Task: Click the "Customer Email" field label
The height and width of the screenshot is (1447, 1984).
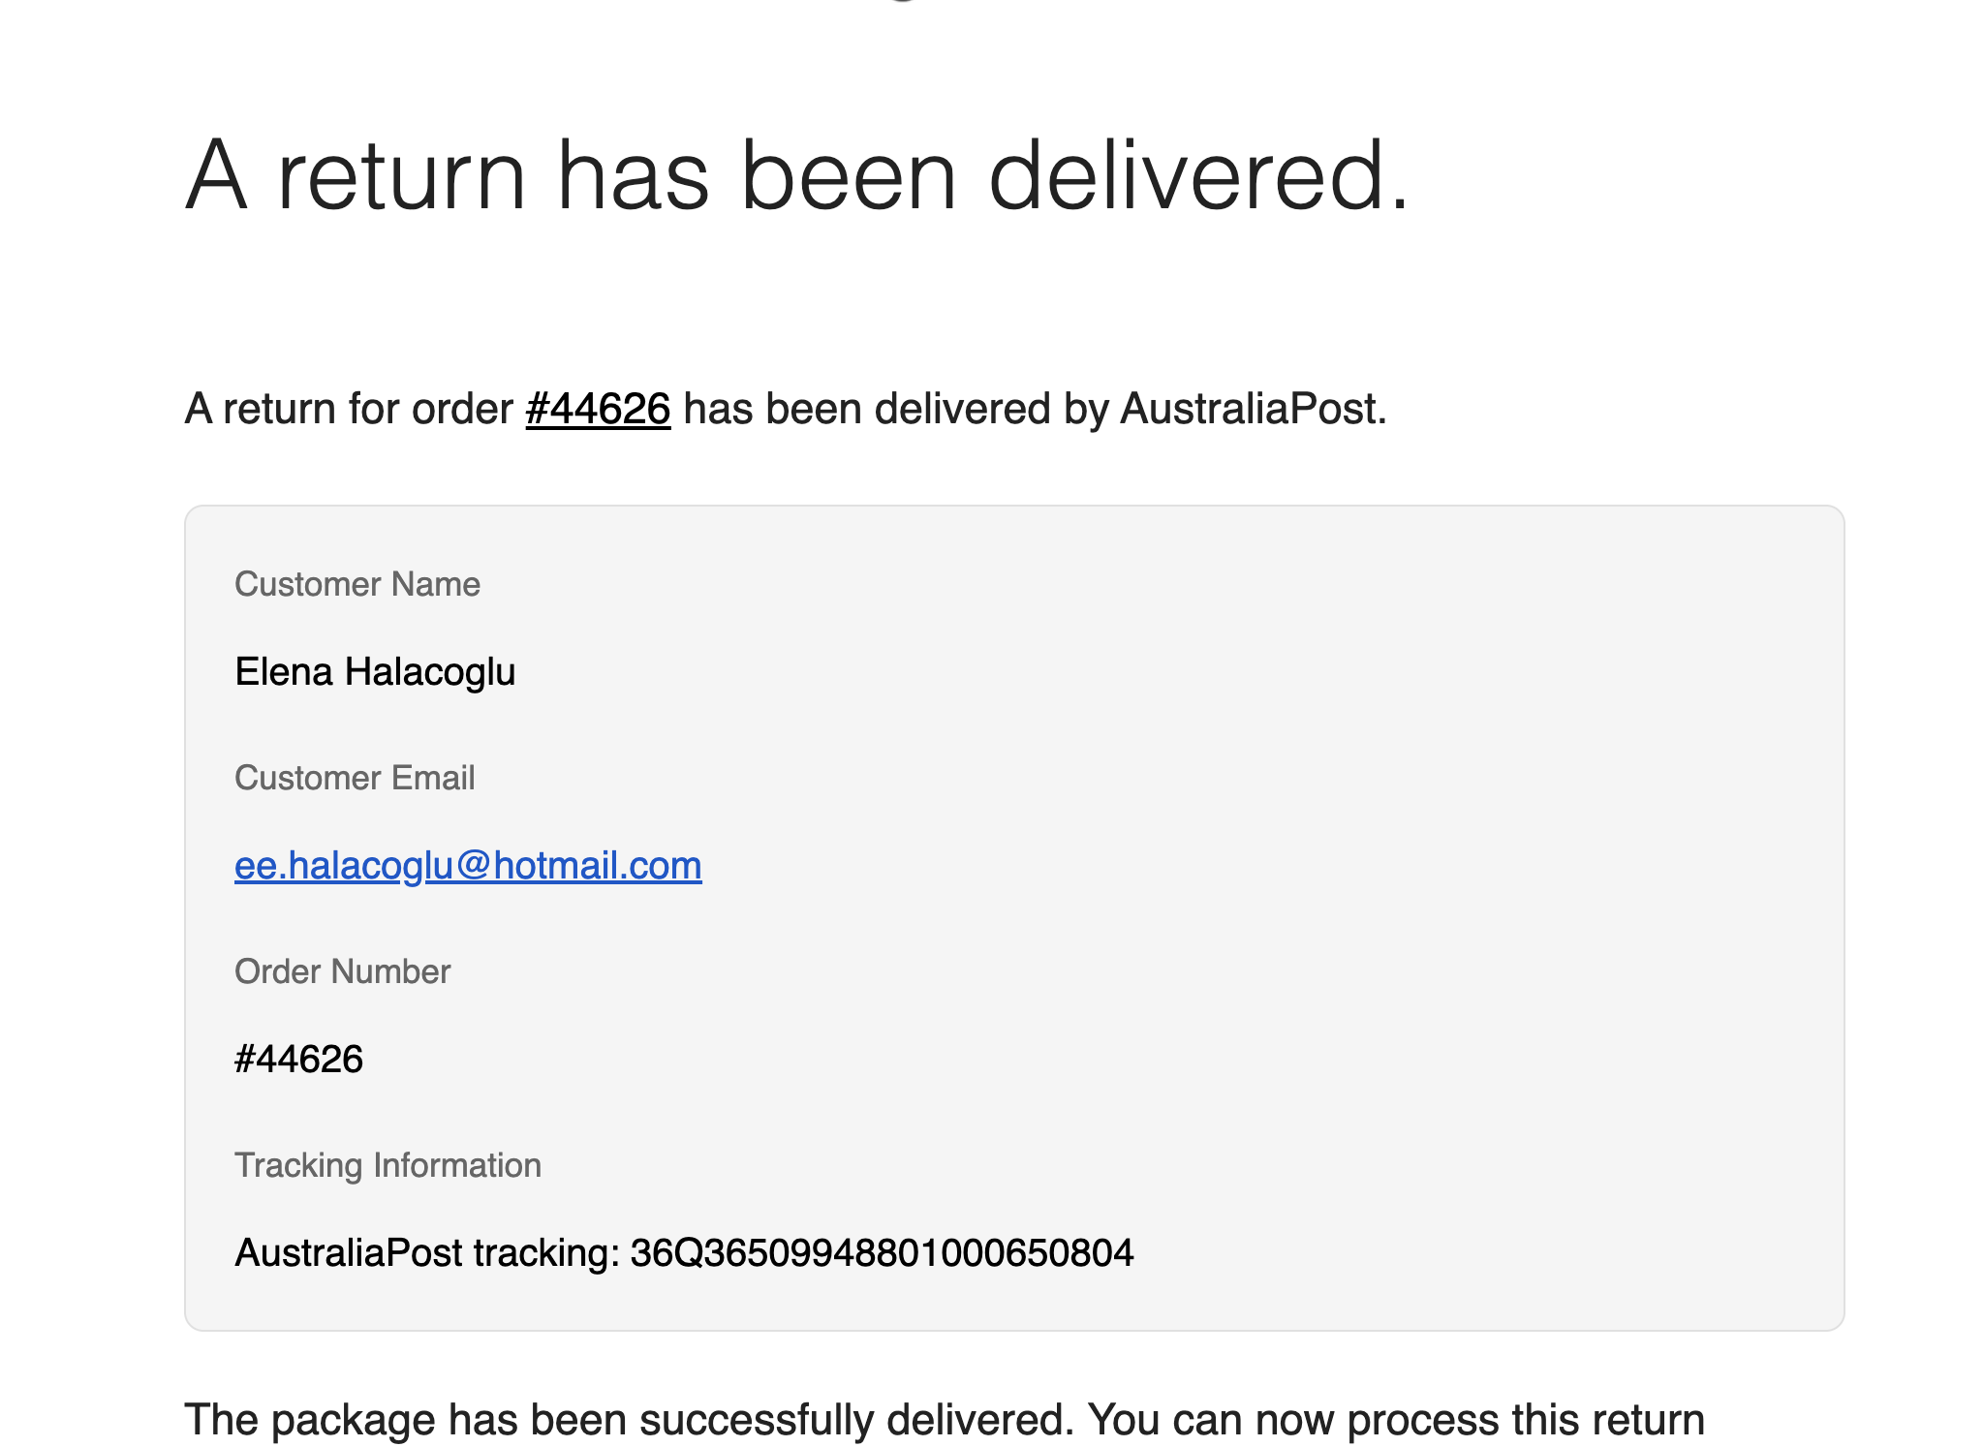Action: [x=355, y=778]
